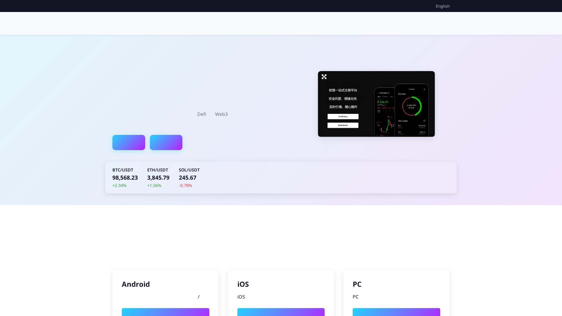Click the left blue-purple gradient button

pos(128,142)
